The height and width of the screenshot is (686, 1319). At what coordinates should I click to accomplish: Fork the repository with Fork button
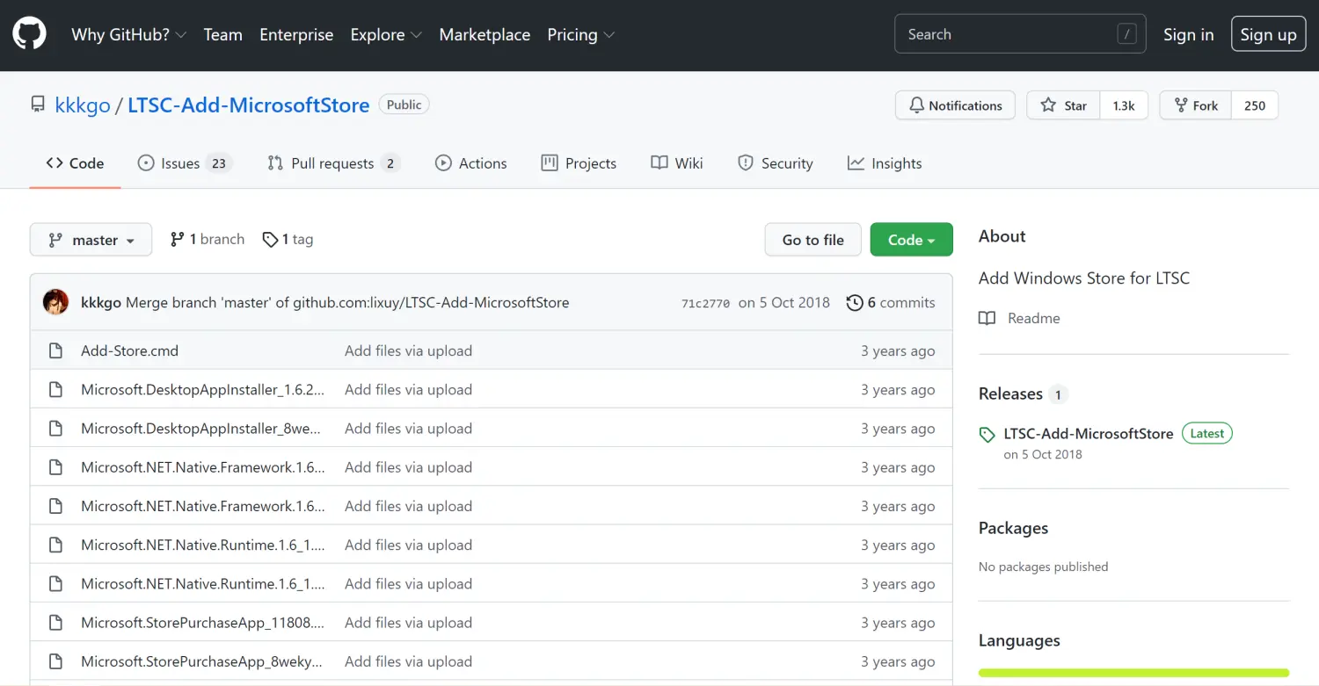point(1196,105)
